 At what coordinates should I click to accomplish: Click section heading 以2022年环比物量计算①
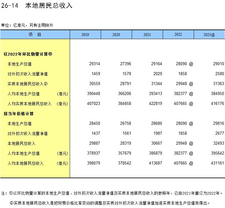(x=28, y=54)
